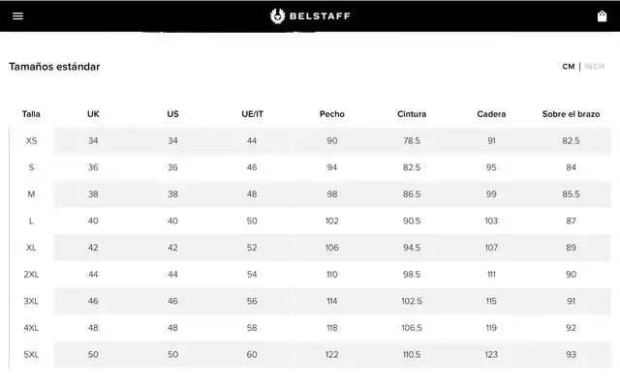Image resolution: width=620 pixels, height=386 pixels.
Task: Click the Talla column header
Action: point(31,114)
